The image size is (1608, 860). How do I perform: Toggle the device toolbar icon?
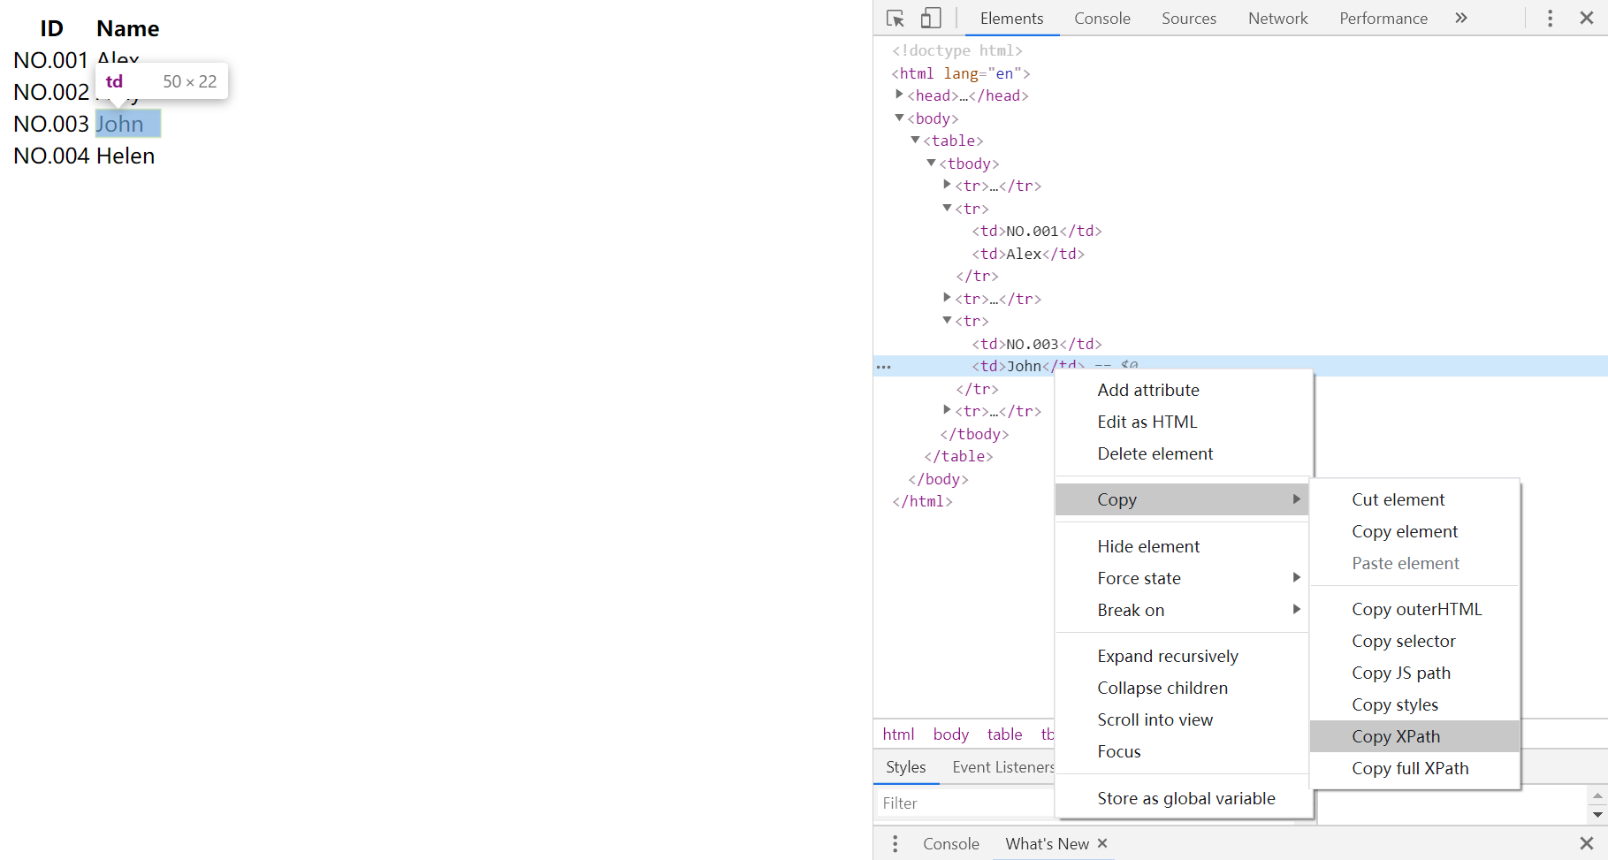pos(930,19)
